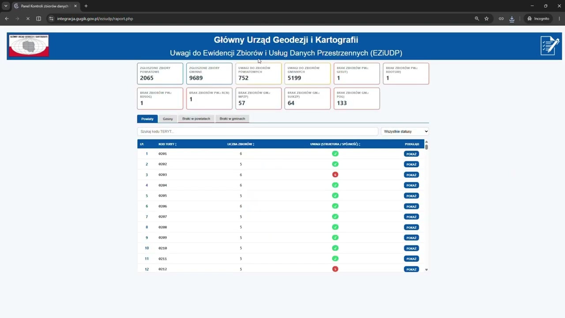Click the green check status for 0204
Image resolution: width=565 pixels, height=318 pixels.
click(x=335, y=185)
